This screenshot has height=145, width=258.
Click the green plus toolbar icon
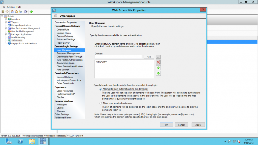[31, 12]
